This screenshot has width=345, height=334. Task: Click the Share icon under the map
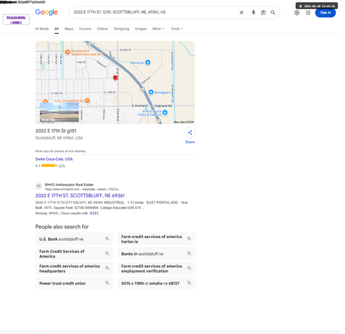click(190, 132)
